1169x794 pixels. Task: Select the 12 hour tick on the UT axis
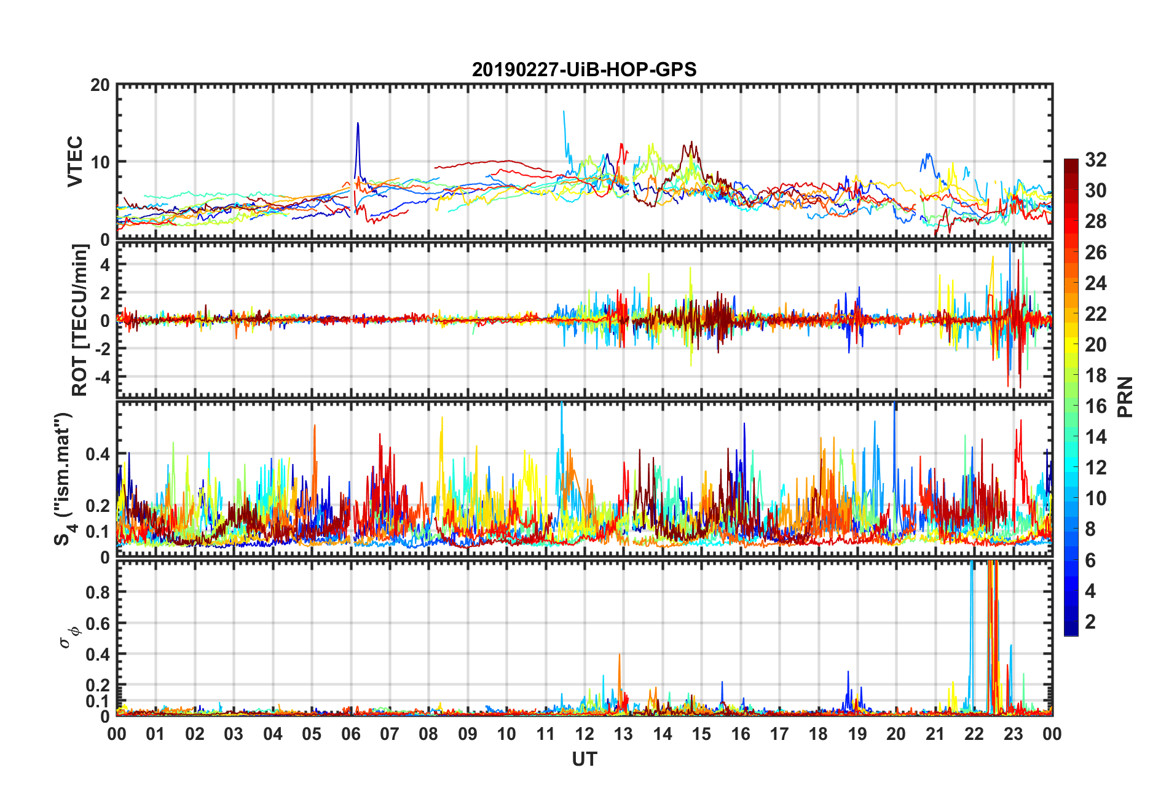coord(584,734)
